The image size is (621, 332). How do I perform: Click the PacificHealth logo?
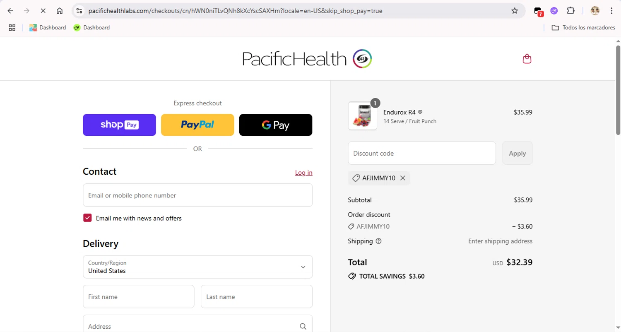[307, 59]
